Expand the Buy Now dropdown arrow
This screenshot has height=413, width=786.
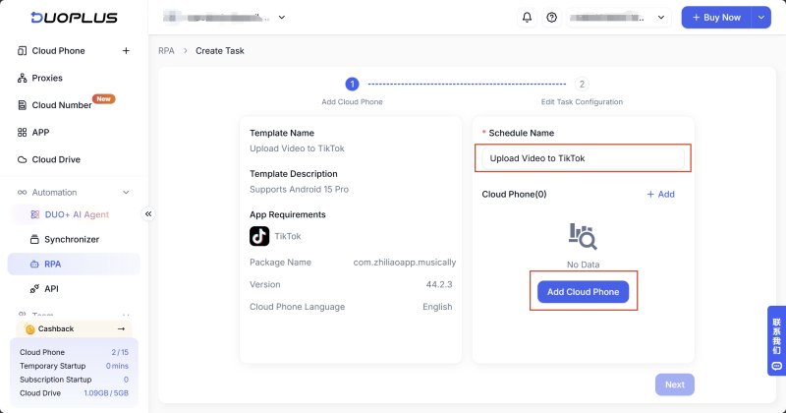click(x=760, y=17)
